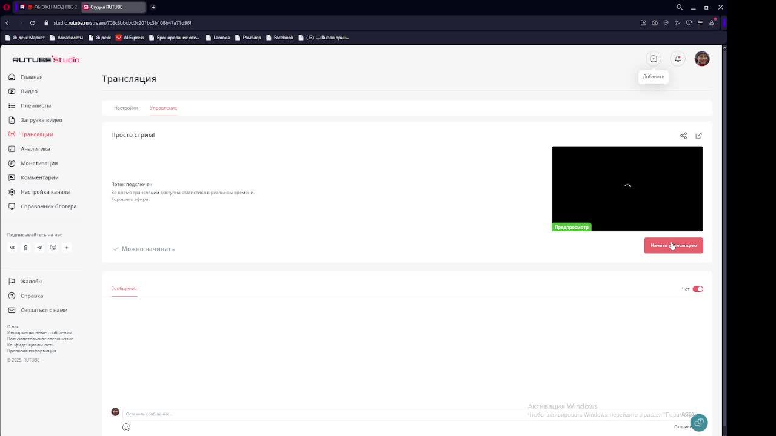The height and width of the screenshot is (436, 776).
Task: Open AliExpress bookmark
Action: pyautogui.click(x=130, y=38)
